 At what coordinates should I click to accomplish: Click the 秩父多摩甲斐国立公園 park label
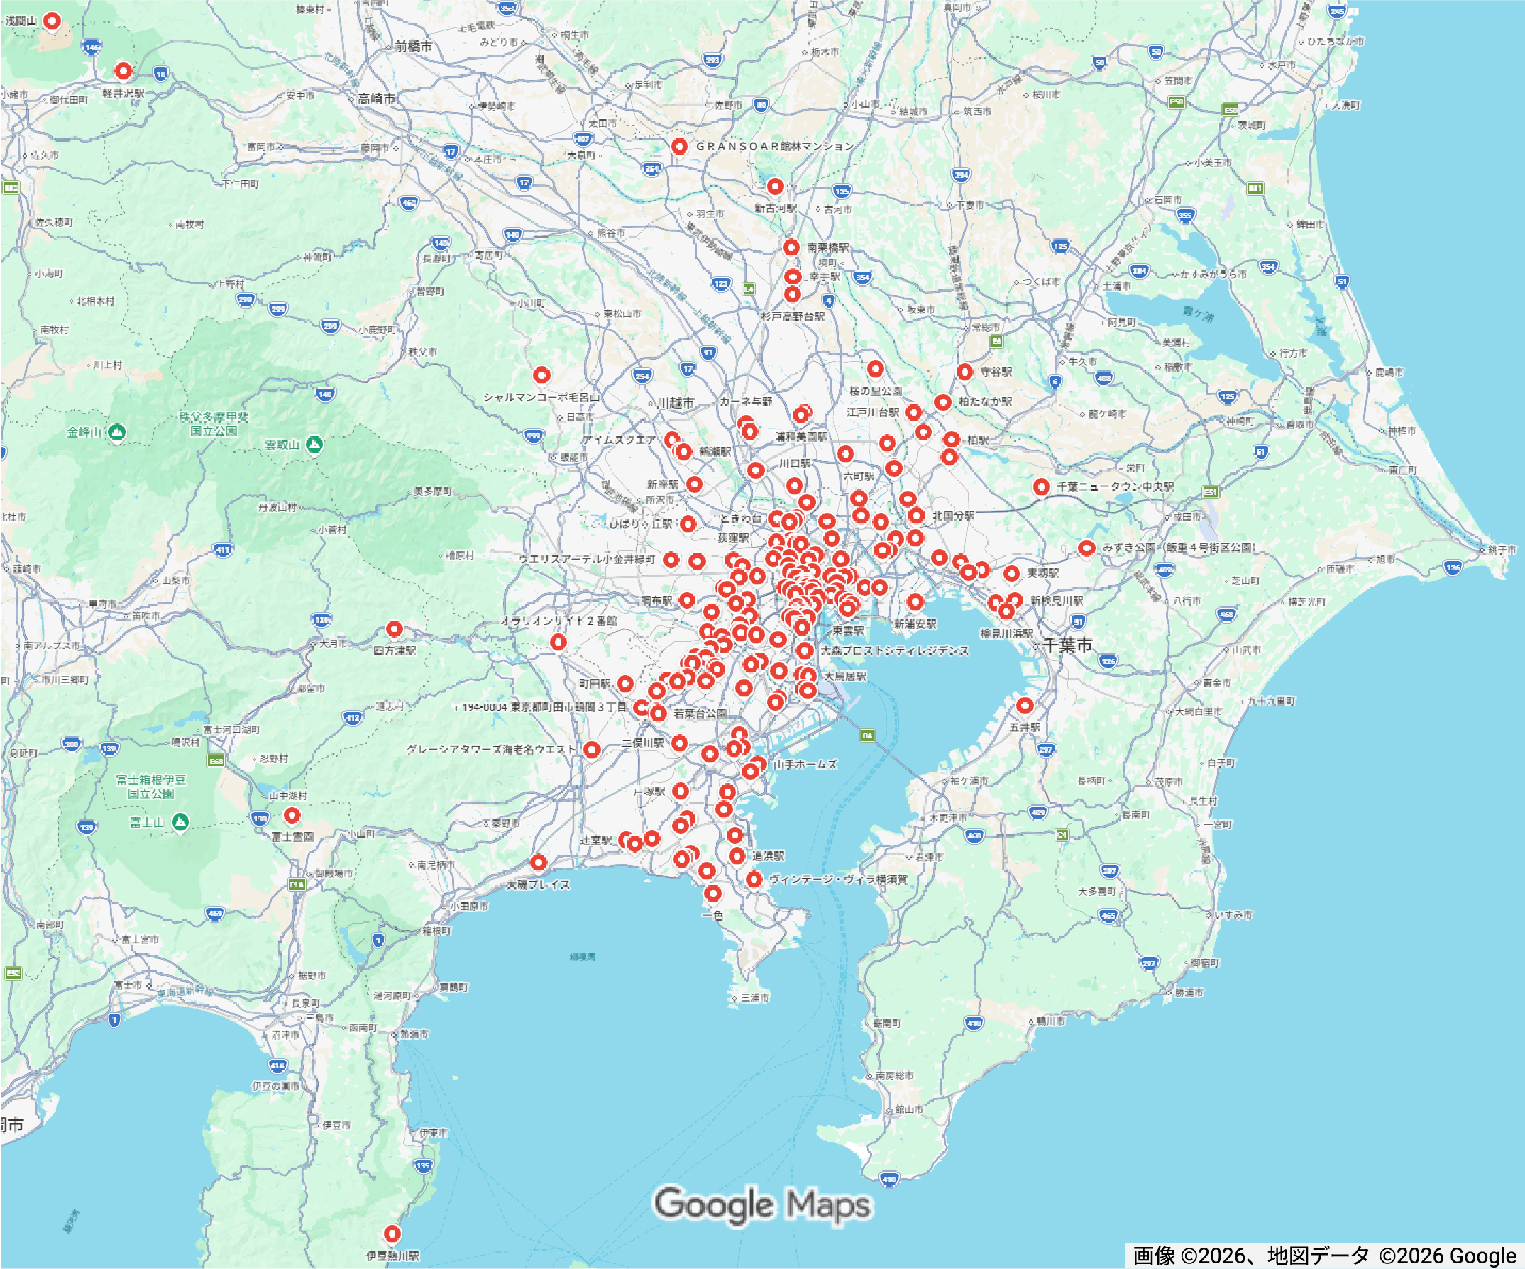pos(214,424)
